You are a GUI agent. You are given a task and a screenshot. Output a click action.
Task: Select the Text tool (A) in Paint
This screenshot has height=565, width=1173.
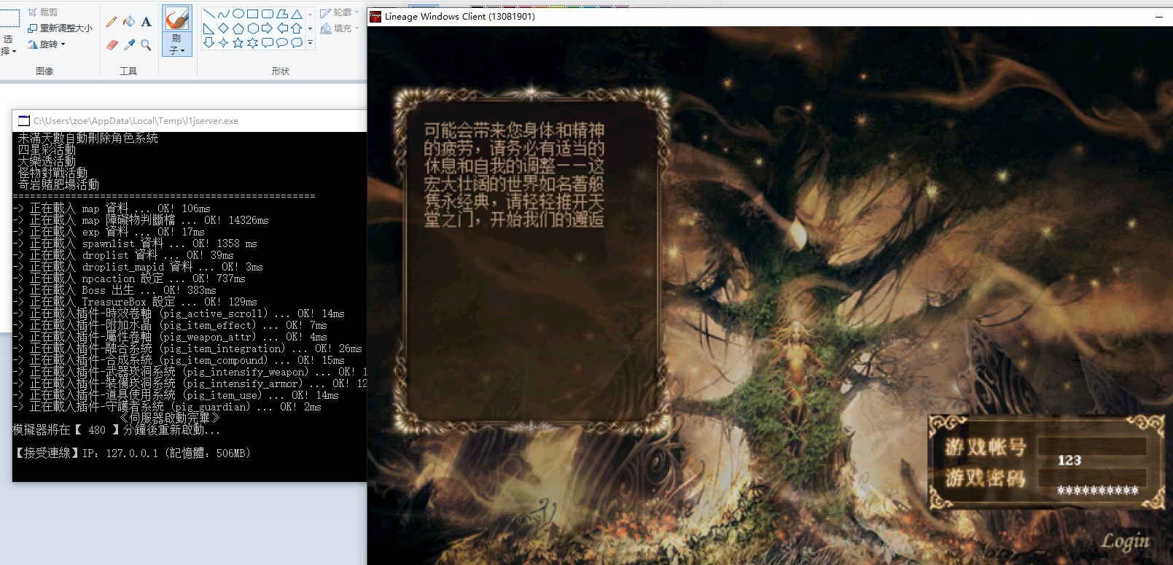(147, 22)
